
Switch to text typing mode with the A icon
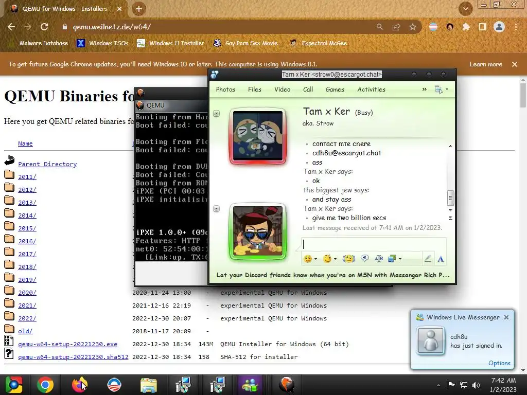pyautogui.click(x=441, y=259)
